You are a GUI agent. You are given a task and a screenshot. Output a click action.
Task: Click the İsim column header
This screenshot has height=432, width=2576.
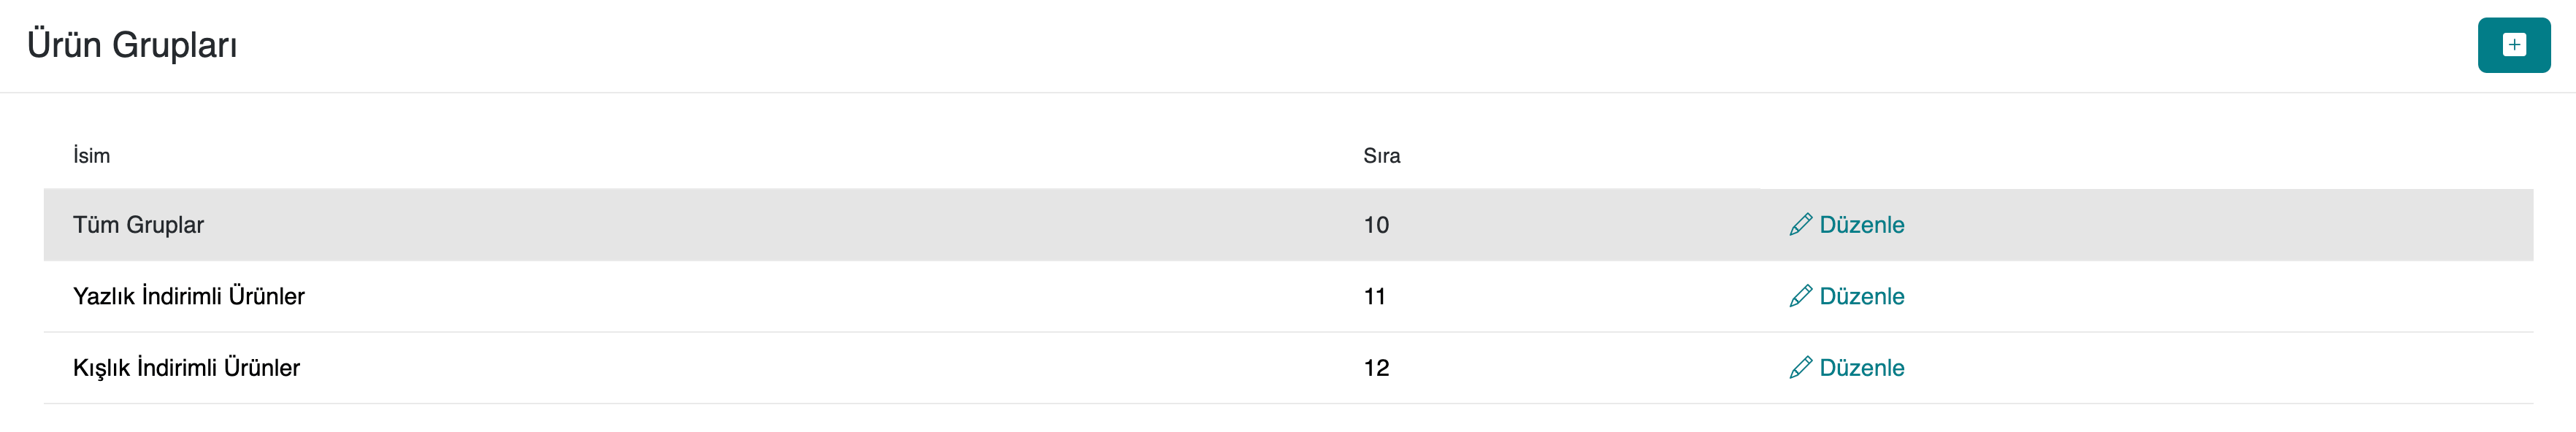(91, 156)
